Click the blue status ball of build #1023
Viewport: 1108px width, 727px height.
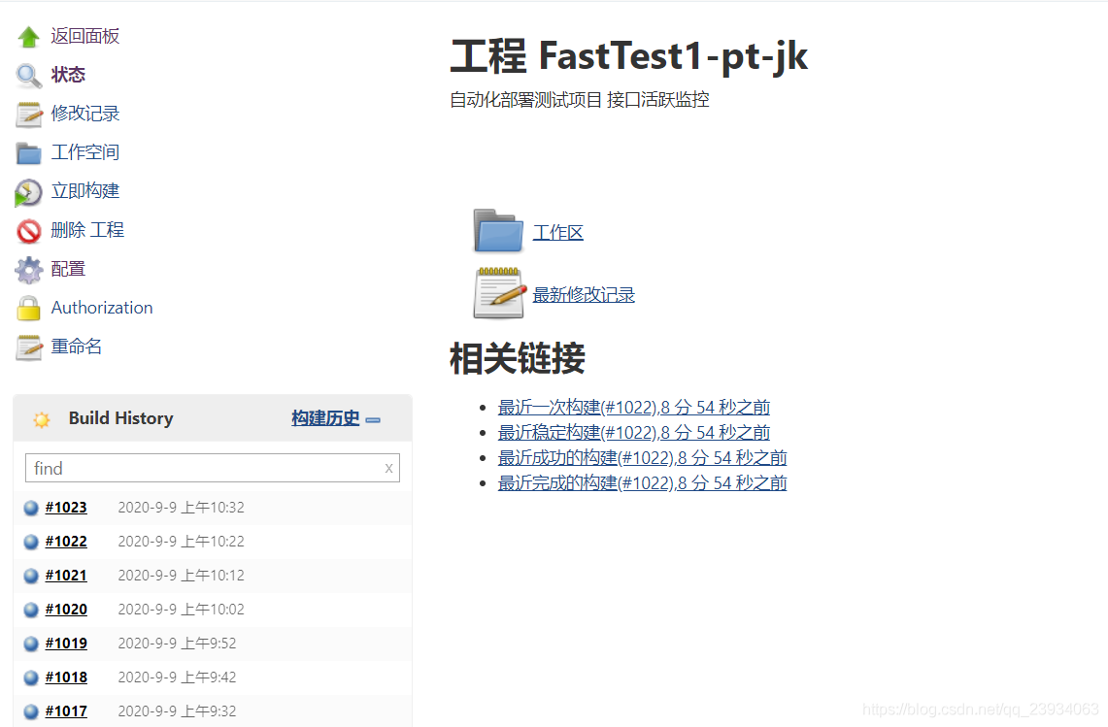31,508
